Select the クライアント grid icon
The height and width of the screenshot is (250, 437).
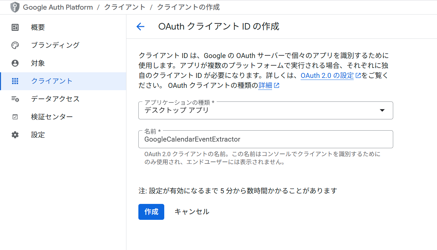pos(15,81)
